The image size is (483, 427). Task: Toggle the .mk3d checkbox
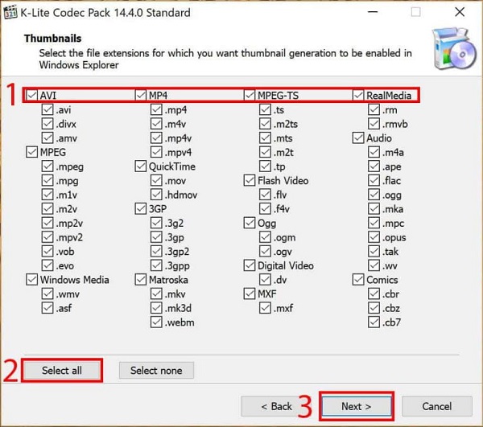coord(156,308)
